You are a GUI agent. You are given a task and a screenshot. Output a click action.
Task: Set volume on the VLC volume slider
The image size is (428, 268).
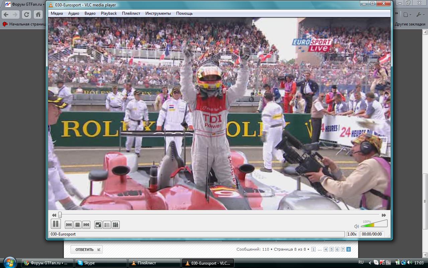[x=374, y=223]
